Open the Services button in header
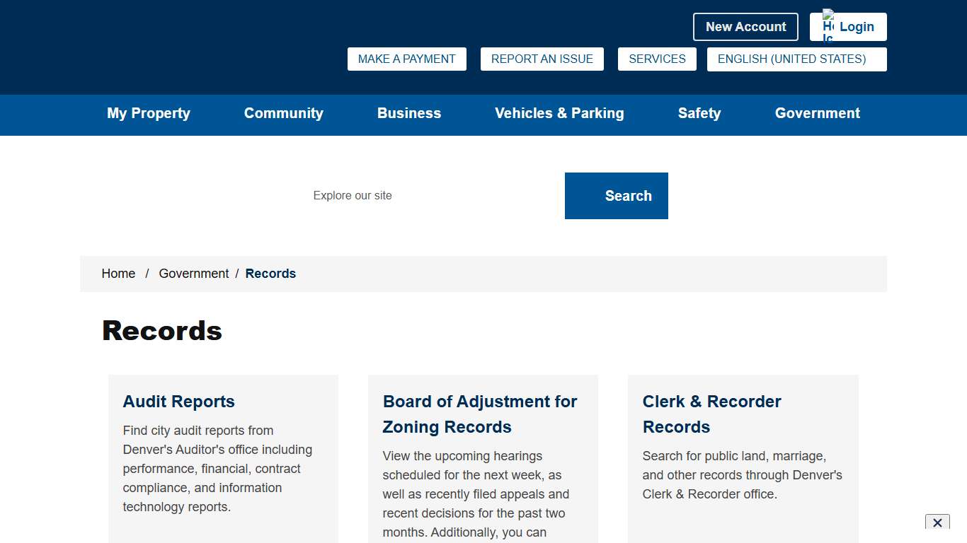Screen dimensions: 967x543 (657, 59)
